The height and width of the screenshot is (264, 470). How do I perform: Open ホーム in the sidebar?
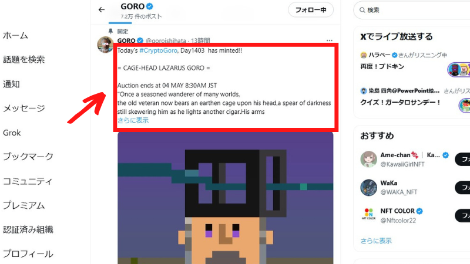[x=16, y=35]
